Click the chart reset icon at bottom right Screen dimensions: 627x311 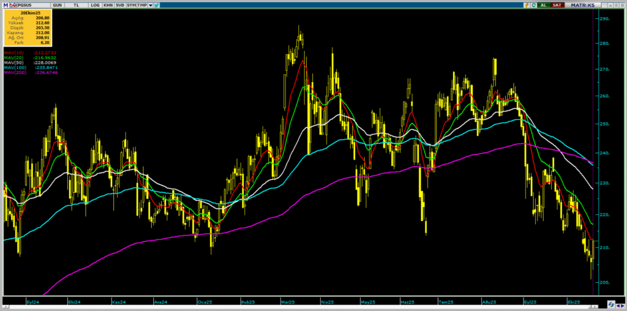(610, 304)
